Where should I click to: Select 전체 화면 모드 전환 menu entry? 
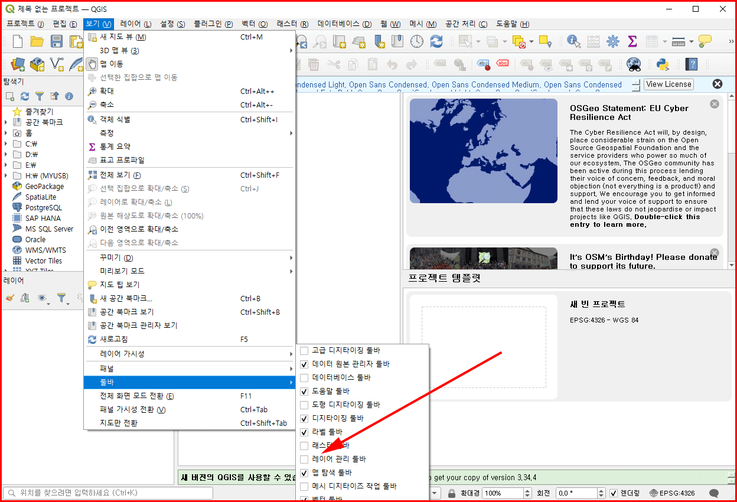pos(189,396)
